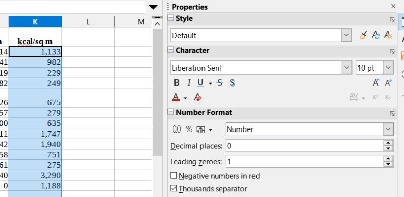Apply red font color
Image resolution: width=404 pixels, height=197 pixels.
176,97
